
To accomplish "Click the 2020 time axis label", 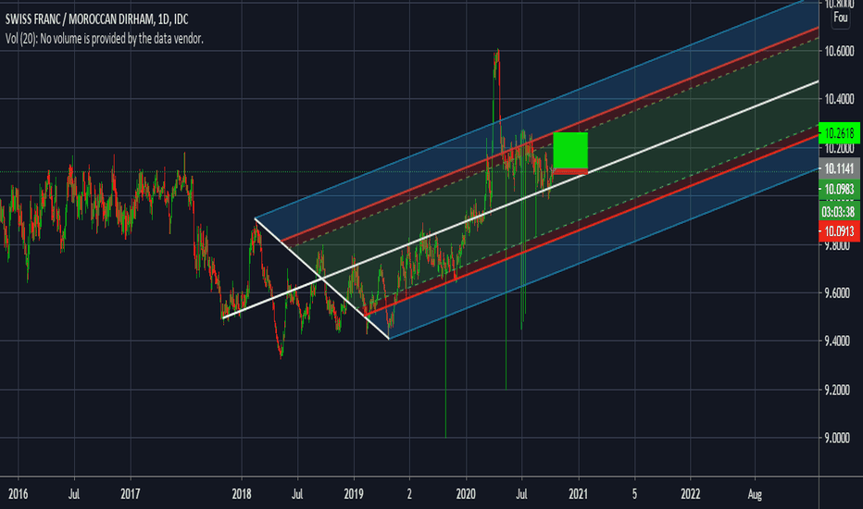I will click(x=466, y=493).
